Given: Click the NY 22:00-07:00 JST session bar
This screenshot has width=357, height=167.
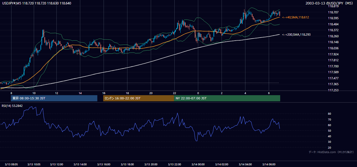Looking at the screenshot, I should tap(227, 98).
